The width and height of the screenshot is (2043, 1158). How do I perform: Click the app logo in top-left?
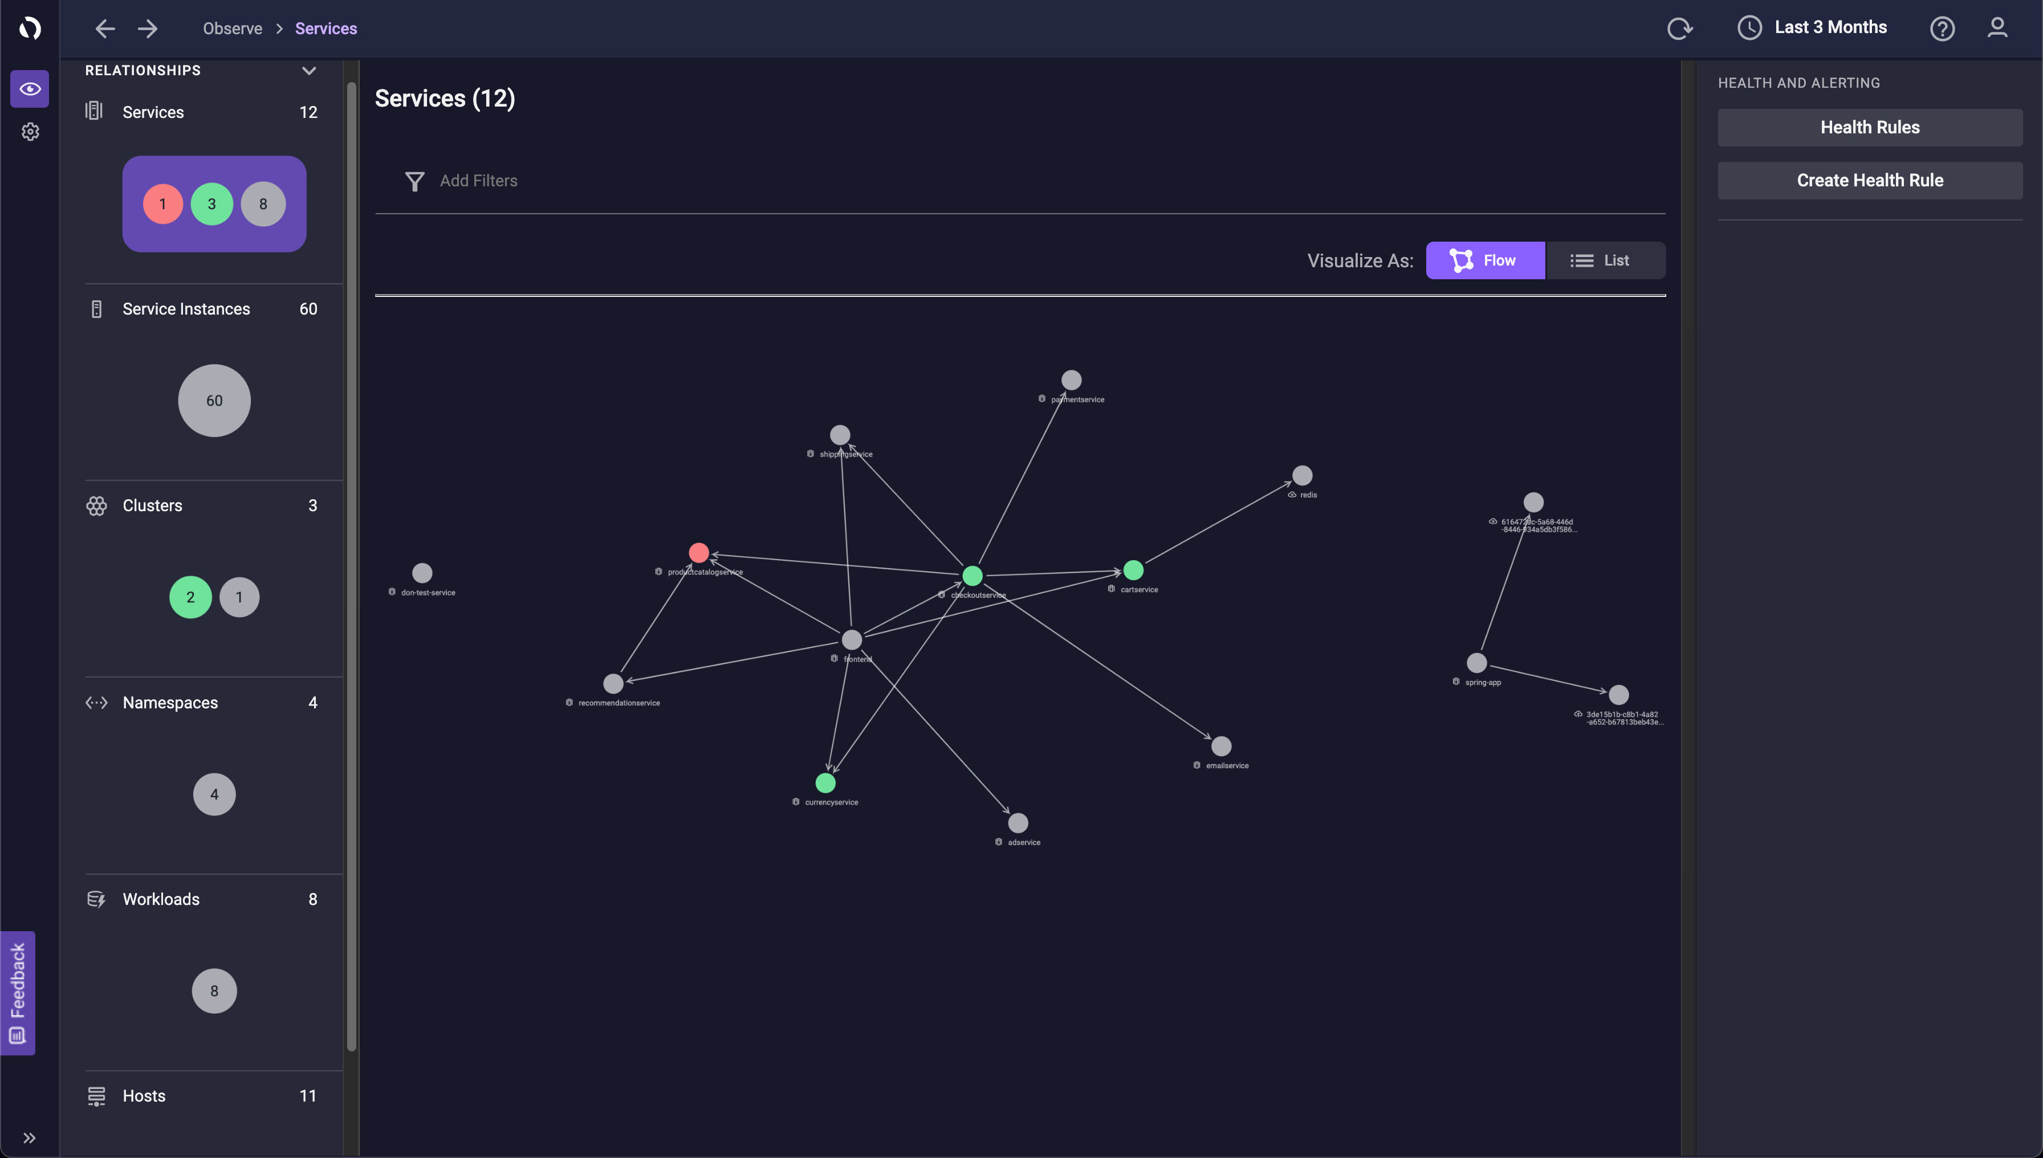(30, 28)
